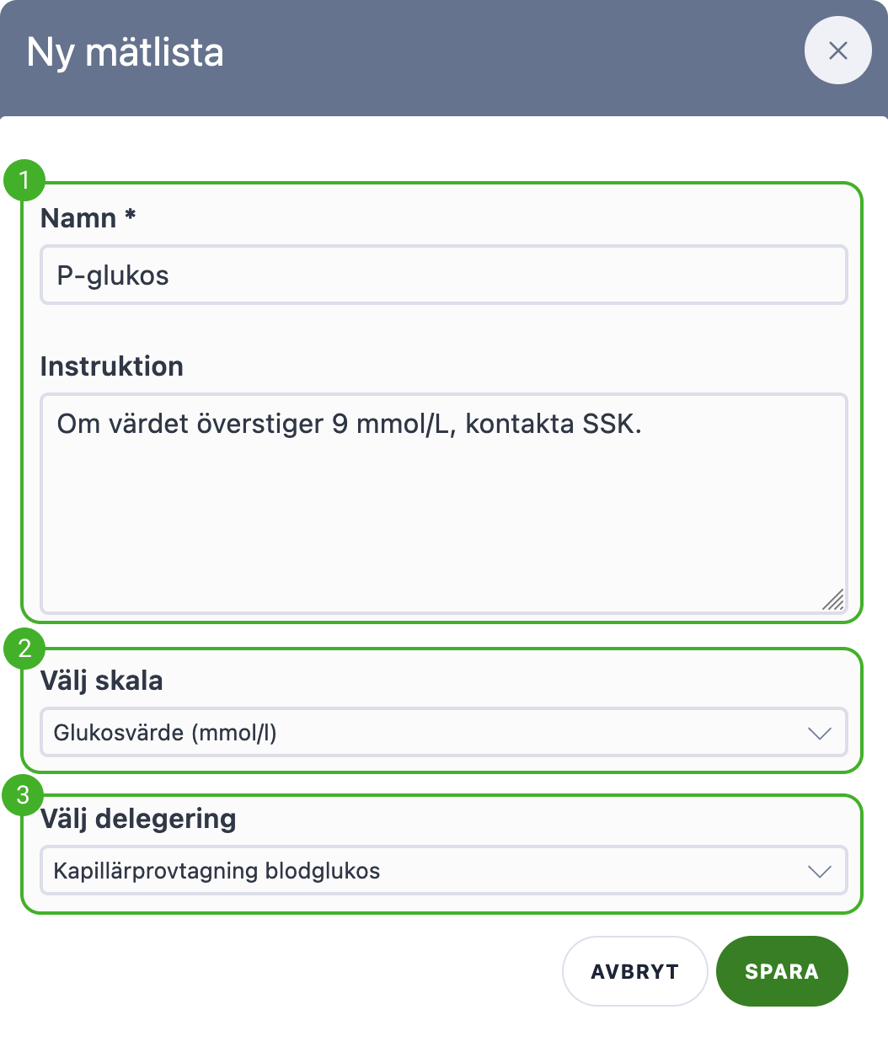Click the chevron in the Välj skala box

tap(820, 733)
